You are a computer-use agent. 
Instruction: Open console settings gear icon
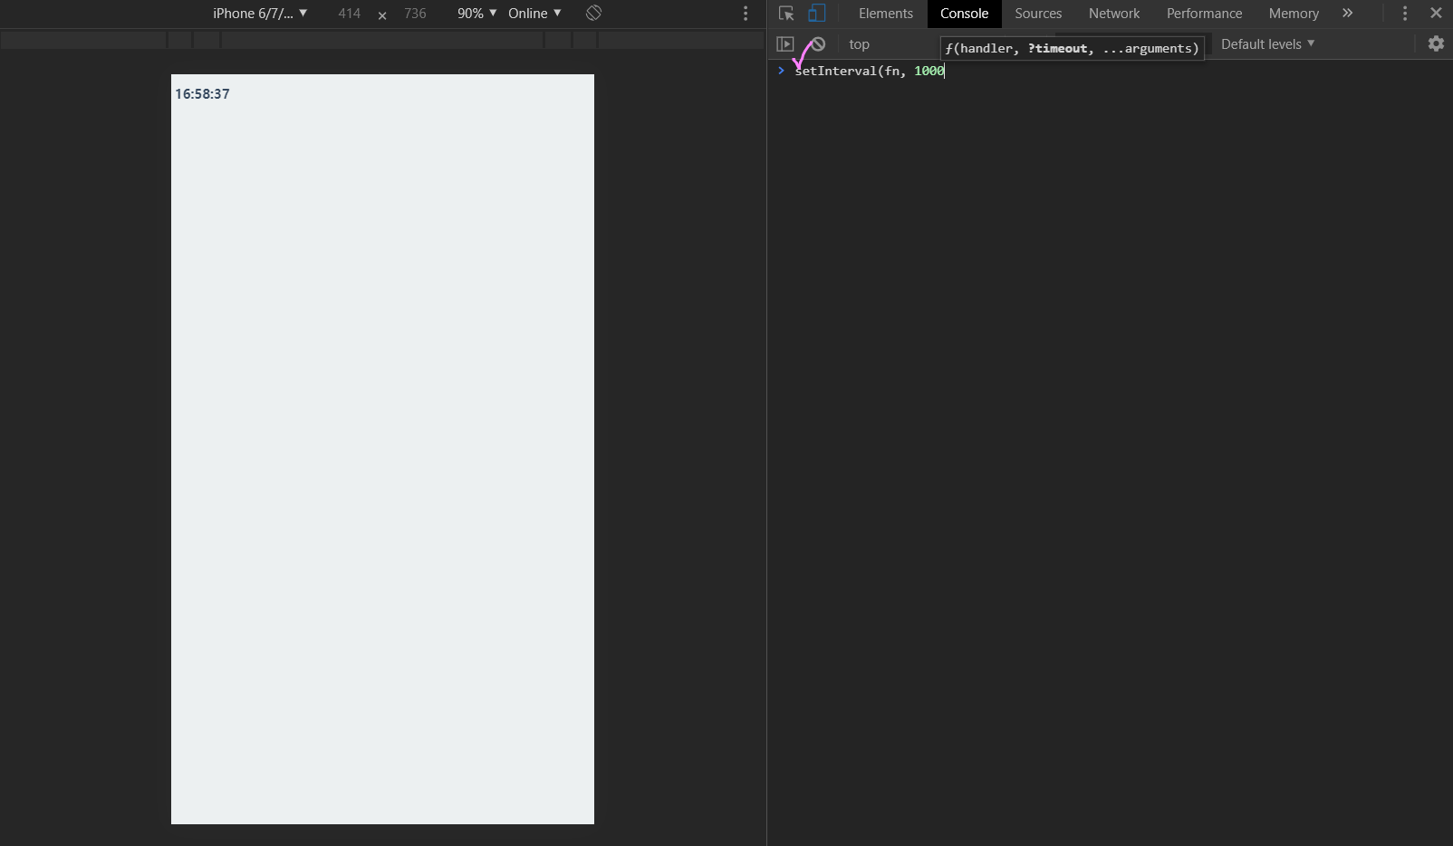coord(1436,44)
